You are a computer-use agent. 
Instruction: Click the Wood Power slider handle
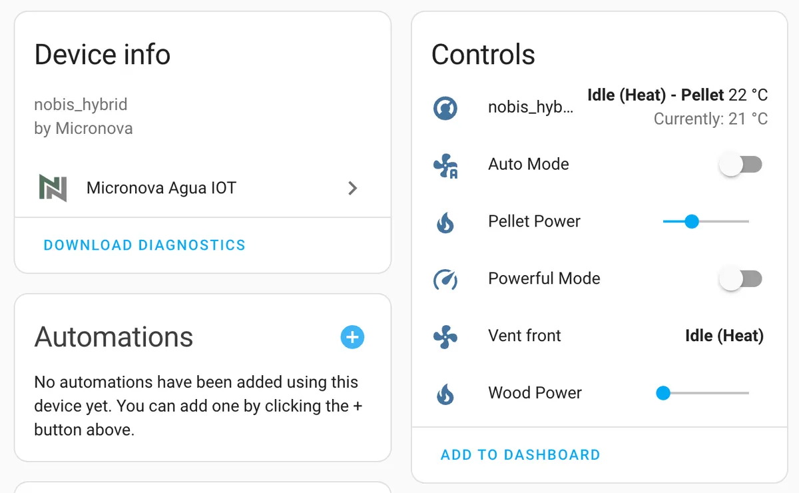click(x=663, y=393)
